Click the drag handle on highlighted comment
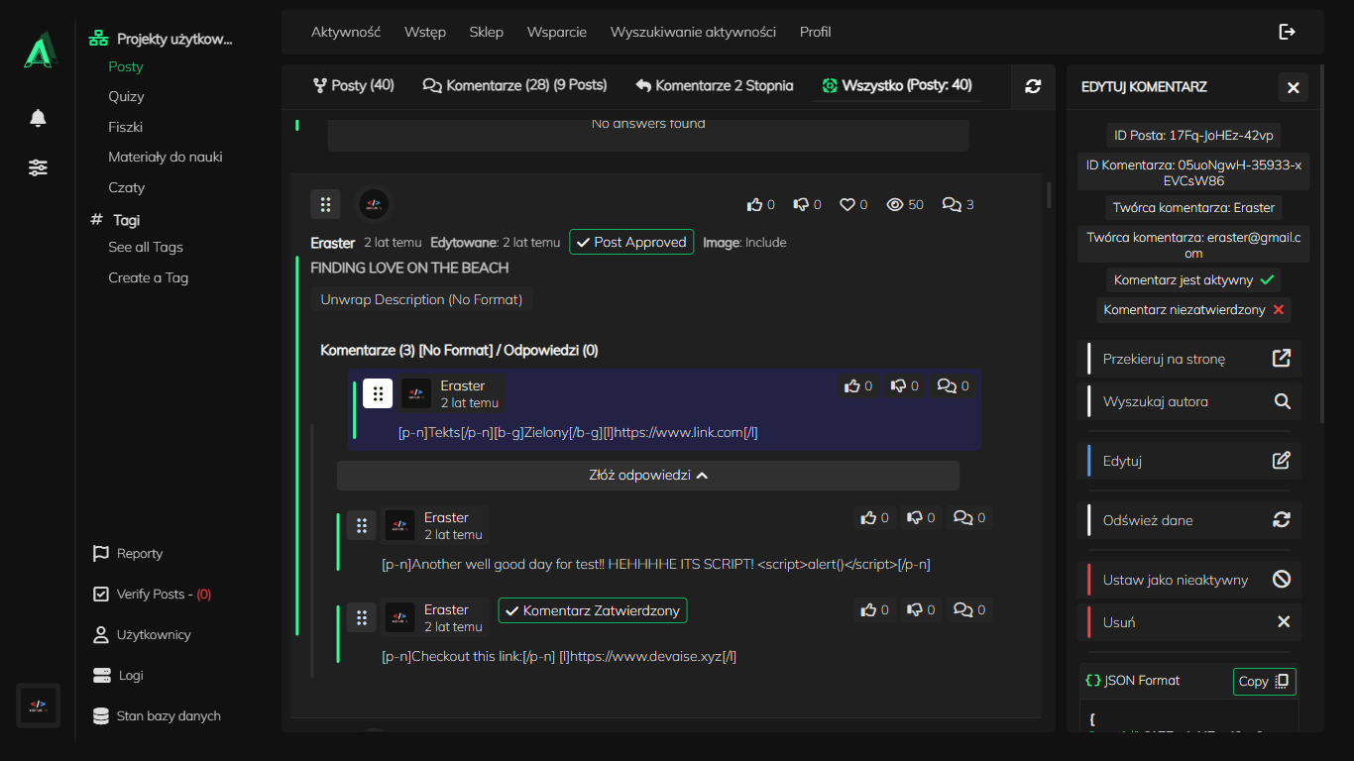Screen dimensions: 1354x761 coord(377,393)
